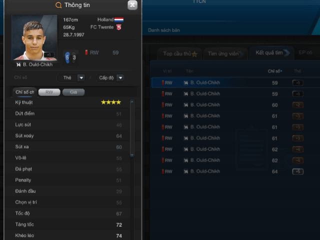Close the Thông tin popup window
320x240 pixels.
132,5
